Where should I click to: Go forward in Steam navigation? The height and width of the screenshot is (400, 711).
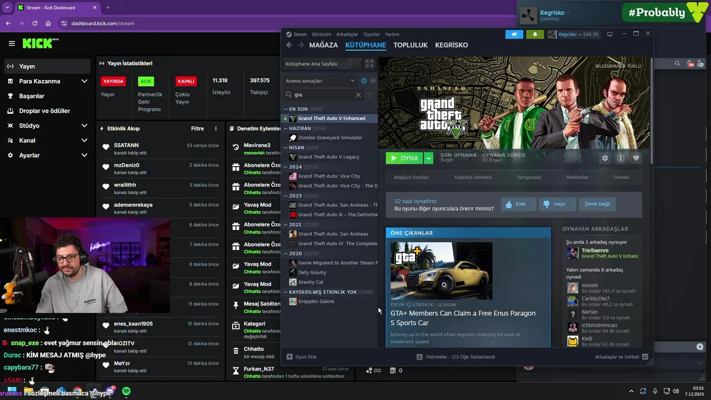[301, 45]
